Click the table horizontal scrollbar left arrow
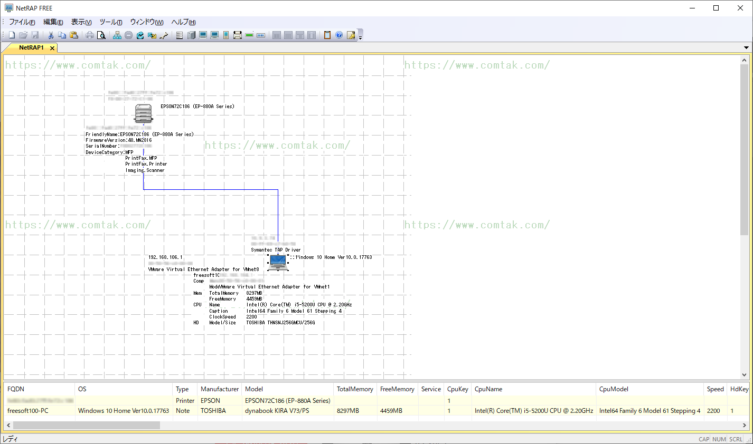 [8, 425]
